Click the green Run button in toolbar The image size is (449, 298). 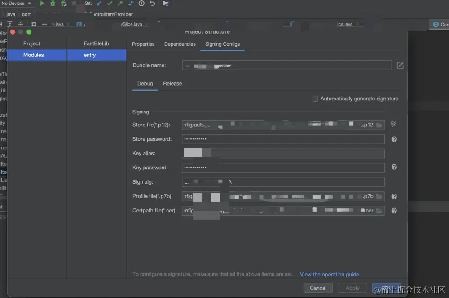tap(42, 4)
